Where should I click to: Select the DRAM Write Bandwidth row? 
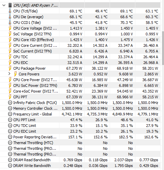coord(80,166)
